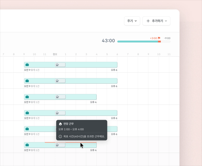202x166 pixels.
Task: Click the flame icon in the 연장 근무 tooltip
Action: (60, 124)
